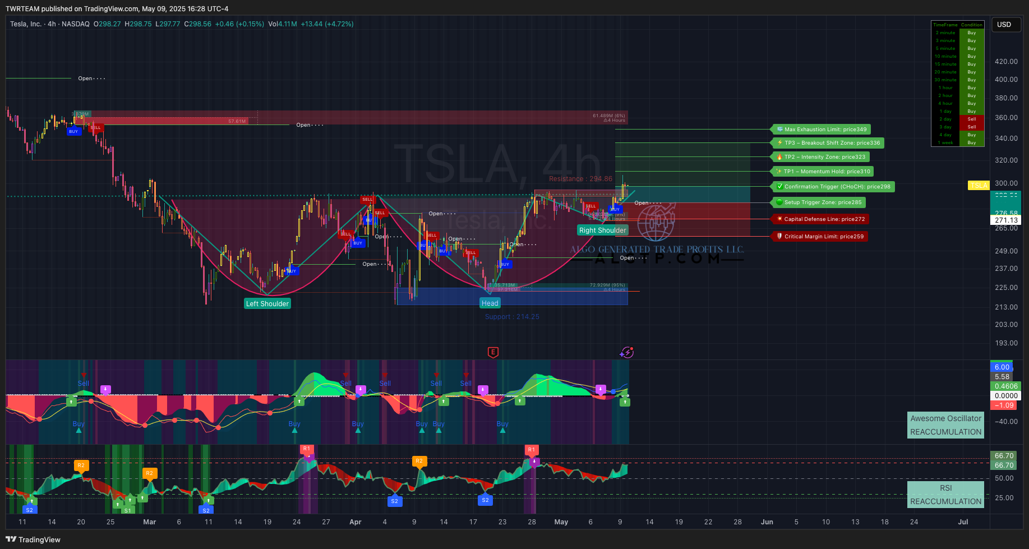Click the 3 day Sell row in timeframe table

pos(958,127)
